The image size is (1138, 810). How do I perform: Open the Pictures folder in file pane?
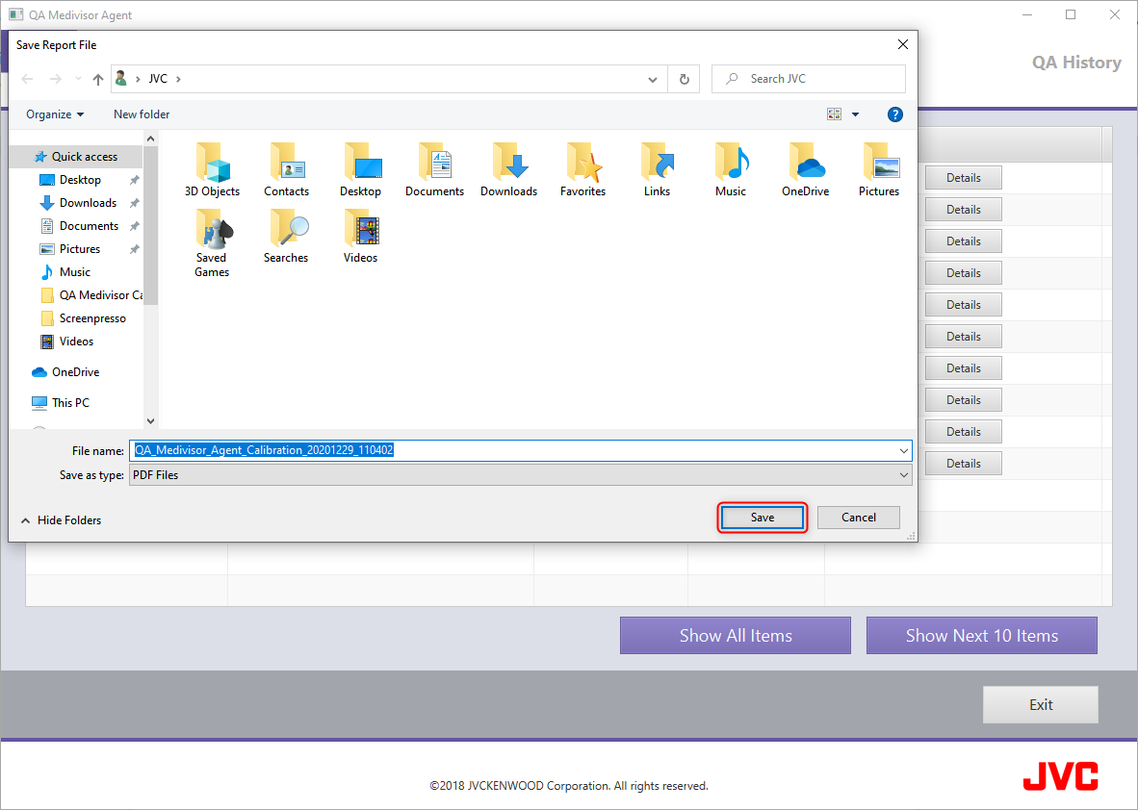pos(879,169)
